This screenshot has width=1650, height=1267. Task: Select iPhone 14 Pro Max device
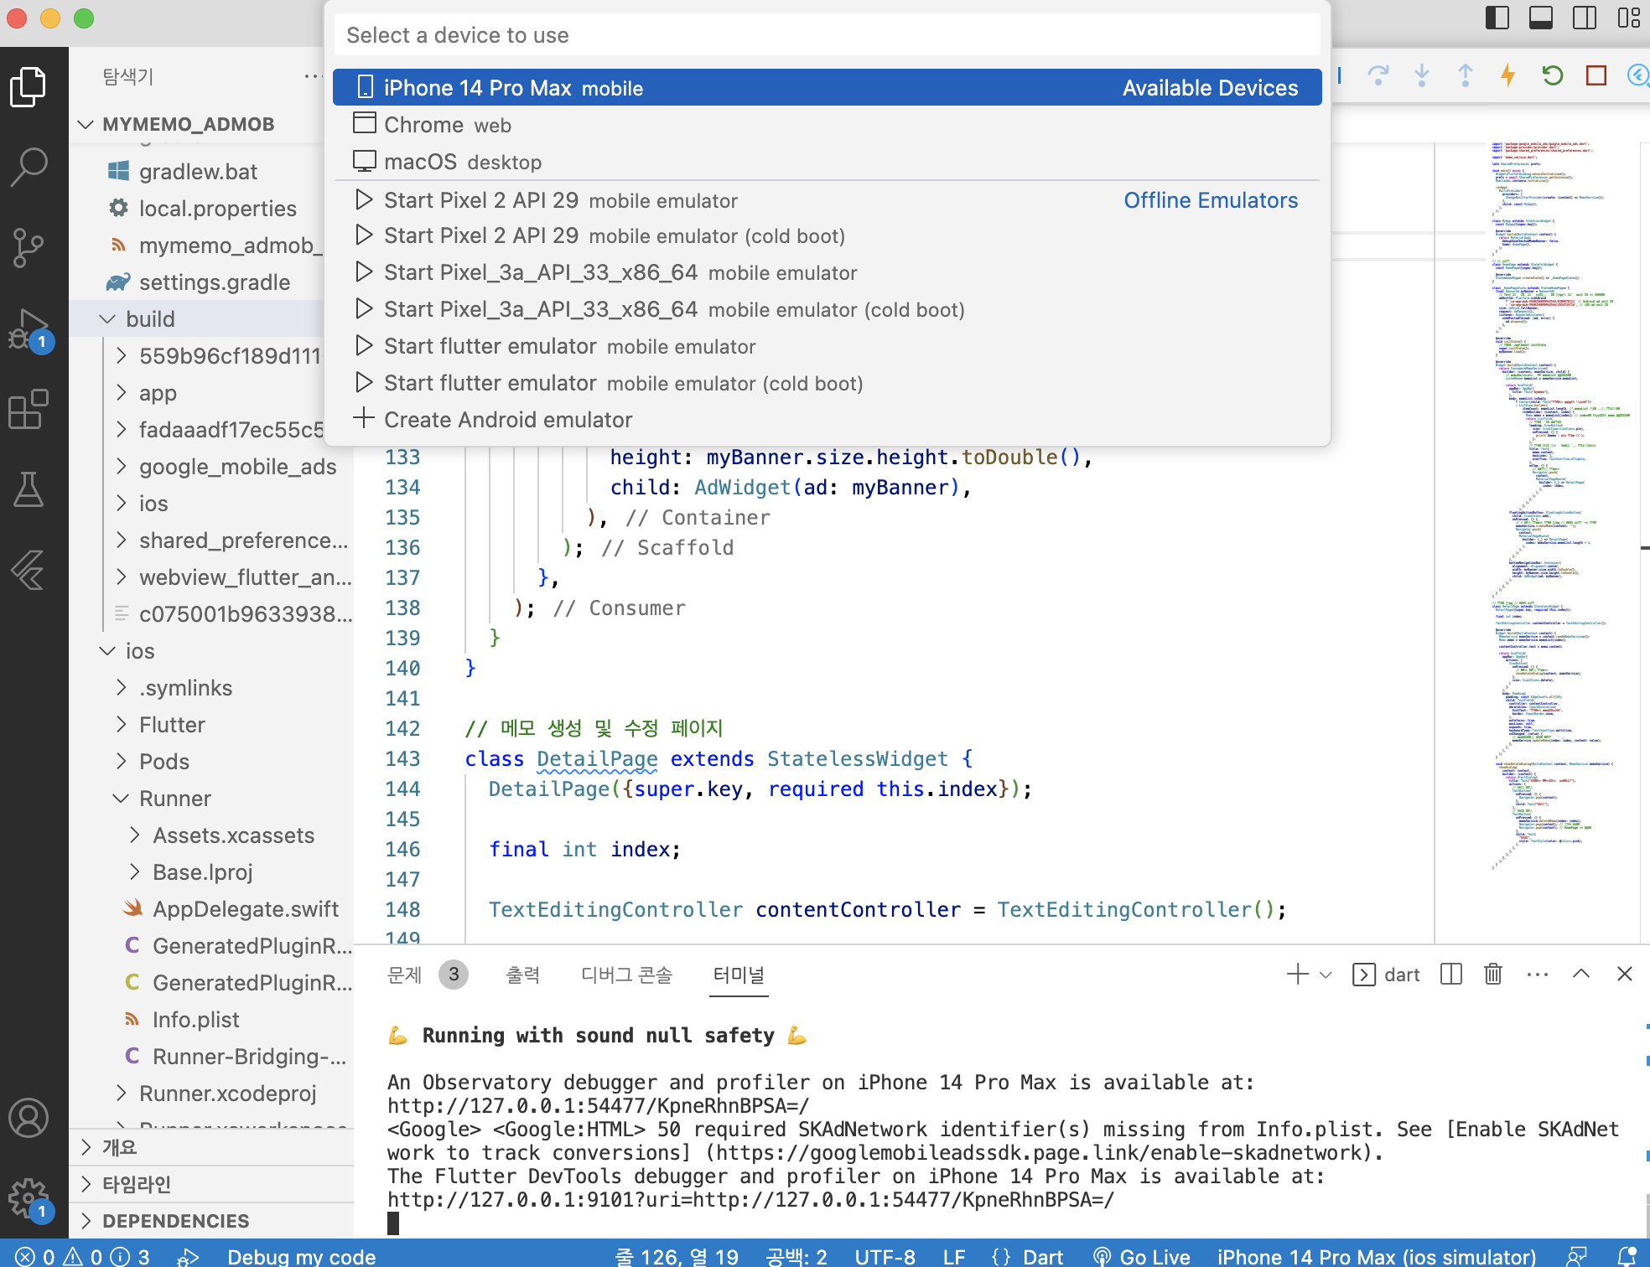pos(827,88)
